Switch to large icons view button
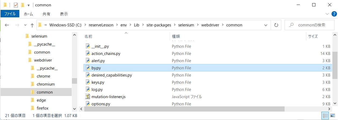The height and width of the screenshot is (120, 338). coord(333,116)
